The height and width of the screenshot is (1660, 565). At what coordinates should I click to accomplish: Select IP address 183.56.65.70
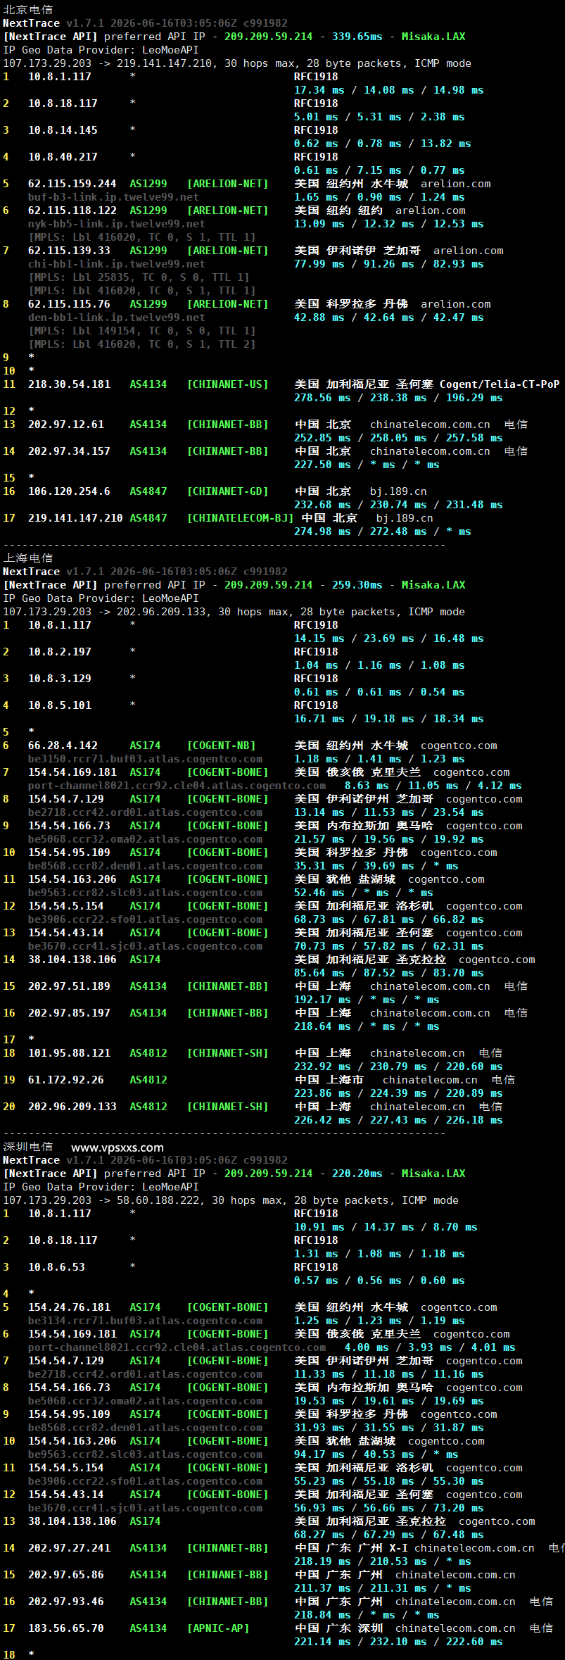coord(66,1628)
